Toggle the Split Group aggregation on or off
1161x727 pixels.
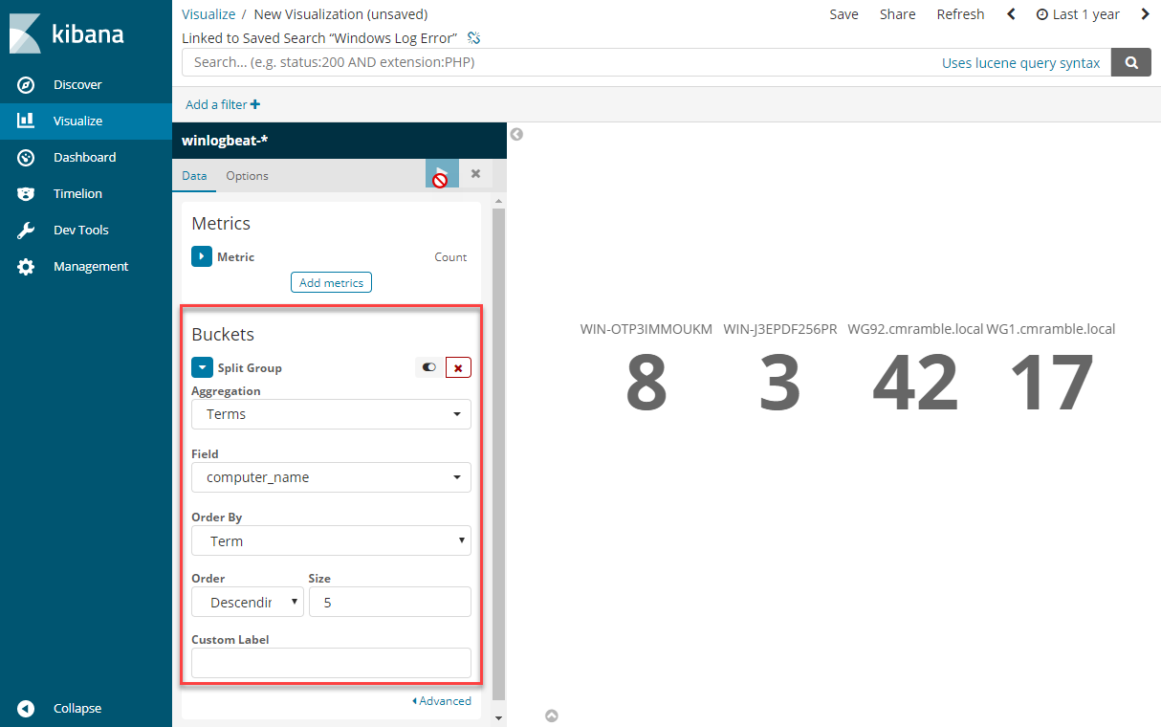[428, 367]
